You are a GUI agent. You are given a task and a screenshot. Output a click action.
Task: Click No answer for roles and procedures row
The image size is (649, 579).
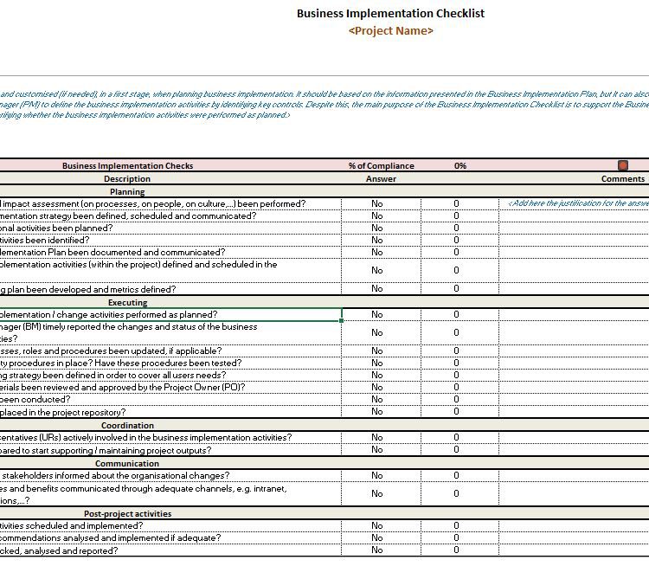(377, 351)
